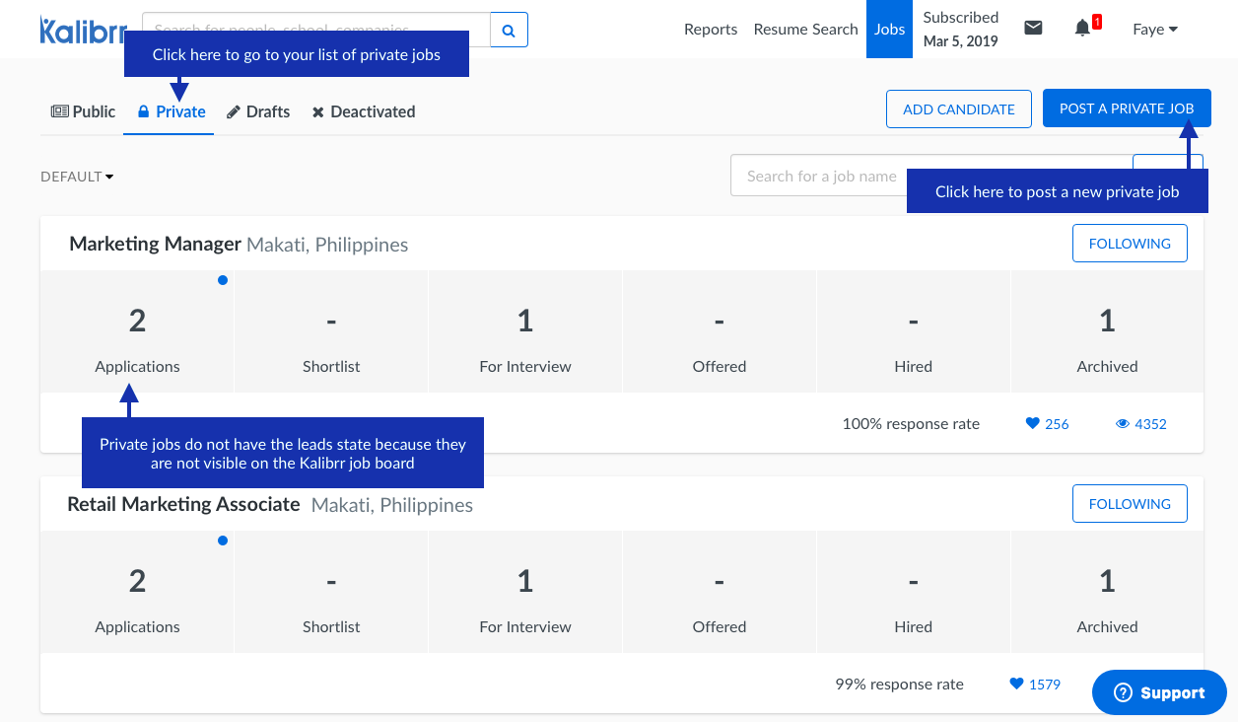Click the magnifier search button
The height and width of the screenshot is (722, 1238).
pos(509,31)
